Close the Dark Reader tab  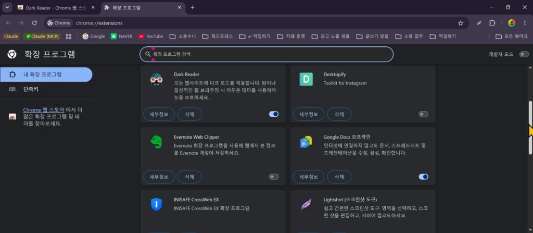pos(93,7)
